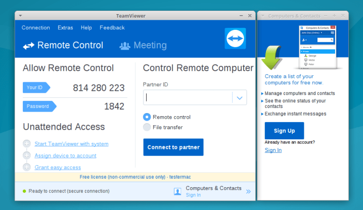Viewport: 363px width, 210px height.
Task: Maximize the Computers & Contacts window
Action: point(334,16)
